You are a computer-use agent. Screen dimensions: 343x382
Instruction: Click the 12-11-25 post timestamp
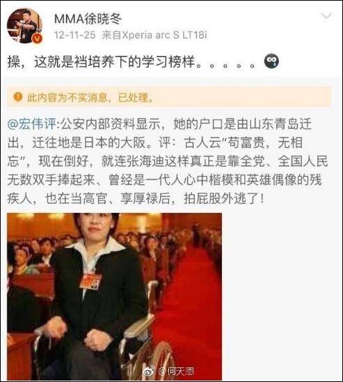pyautogui.click(x=74, y=35)
